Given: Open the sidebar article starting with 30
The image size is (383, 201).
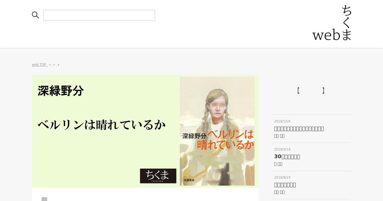Looking at the screenshot, I should pos(311,157).
